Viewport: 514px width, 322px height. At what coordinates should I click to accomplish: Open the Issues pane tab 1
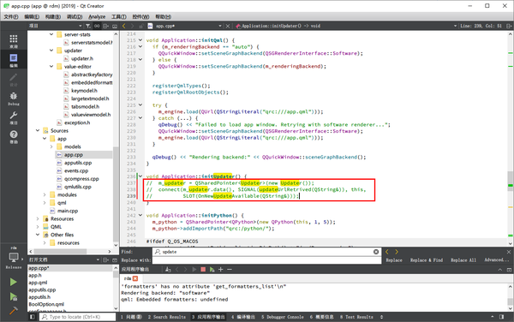point(131,317)
